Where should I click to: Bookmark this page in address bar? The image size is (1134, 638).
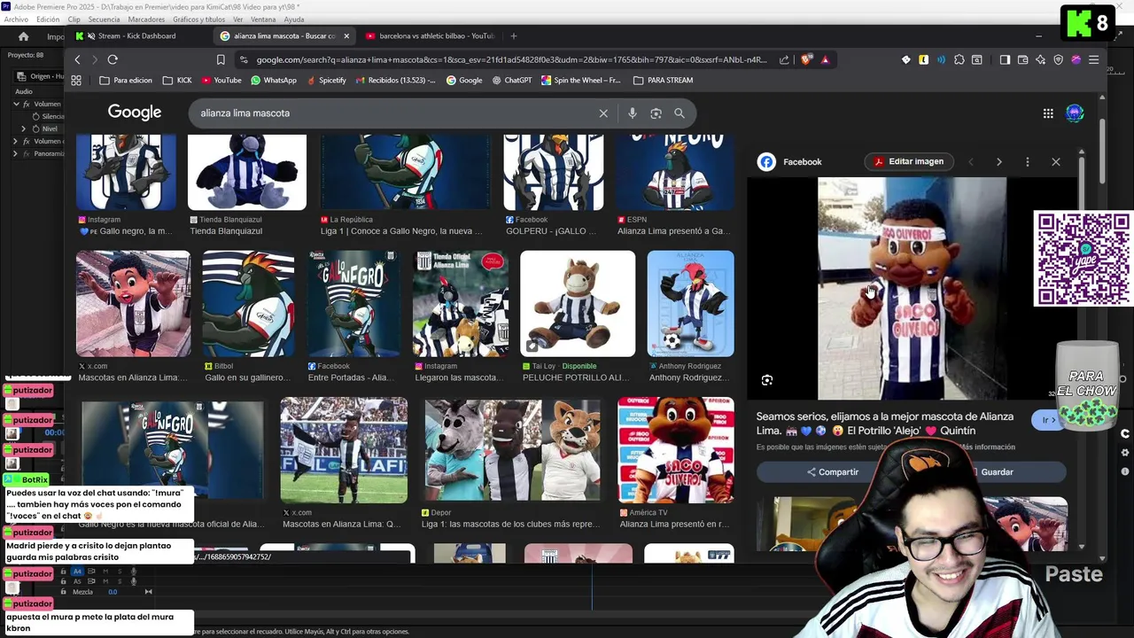221,59
